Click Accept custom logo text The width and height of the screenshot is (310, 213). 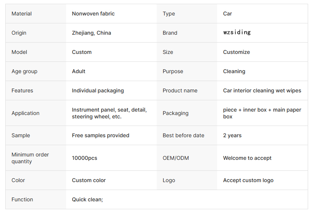click(248, 180)
